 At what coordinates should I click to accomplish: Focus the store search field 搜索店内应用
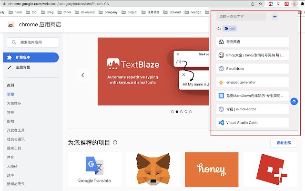pos(33,42)
